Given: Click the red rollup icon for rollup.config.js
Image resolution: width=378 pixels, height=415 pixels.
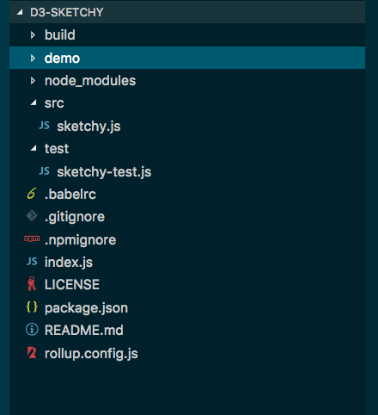Looking at the screenshot, I should click(x=32, y=352).
